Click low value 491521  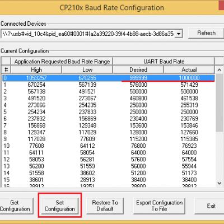click(87, 91)
